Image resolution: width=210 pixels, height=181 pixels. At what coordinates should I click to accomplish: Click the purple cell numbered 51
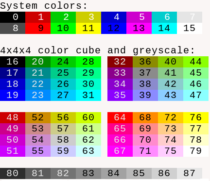point(13,151)
